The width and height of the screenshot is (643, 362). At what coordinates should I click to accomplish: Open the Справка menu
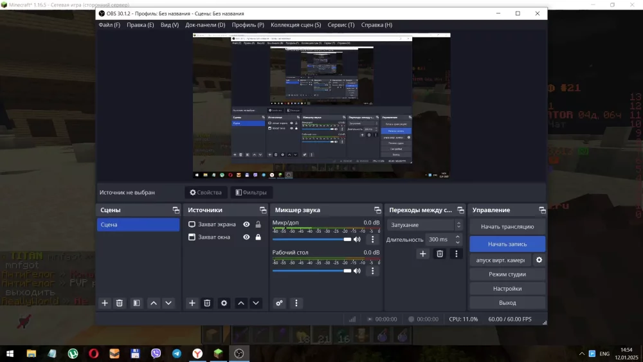(x=376, y=24)
